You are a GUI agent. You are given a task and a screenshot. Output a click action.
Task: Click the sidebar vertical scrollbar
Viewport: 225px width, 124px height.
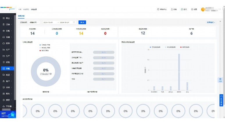tap(15, 57)
